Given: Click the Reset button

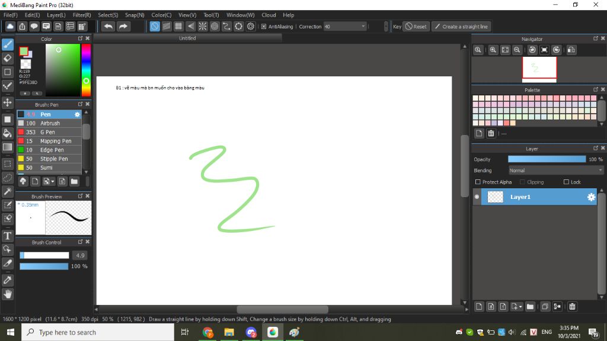Looking at the screenshot, I should click(416, 26).
